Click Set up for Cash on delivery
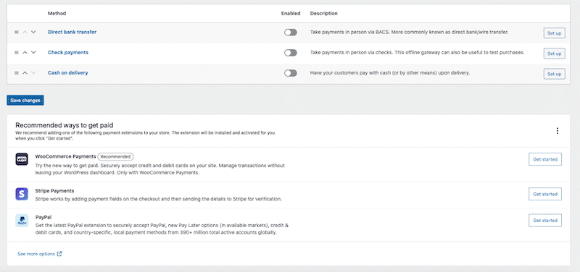580x272 pixels. [554, 74]
